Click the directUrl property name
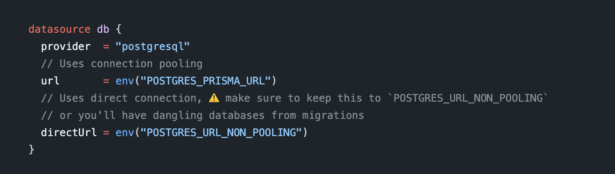615x174 pixels. point(69,133)
